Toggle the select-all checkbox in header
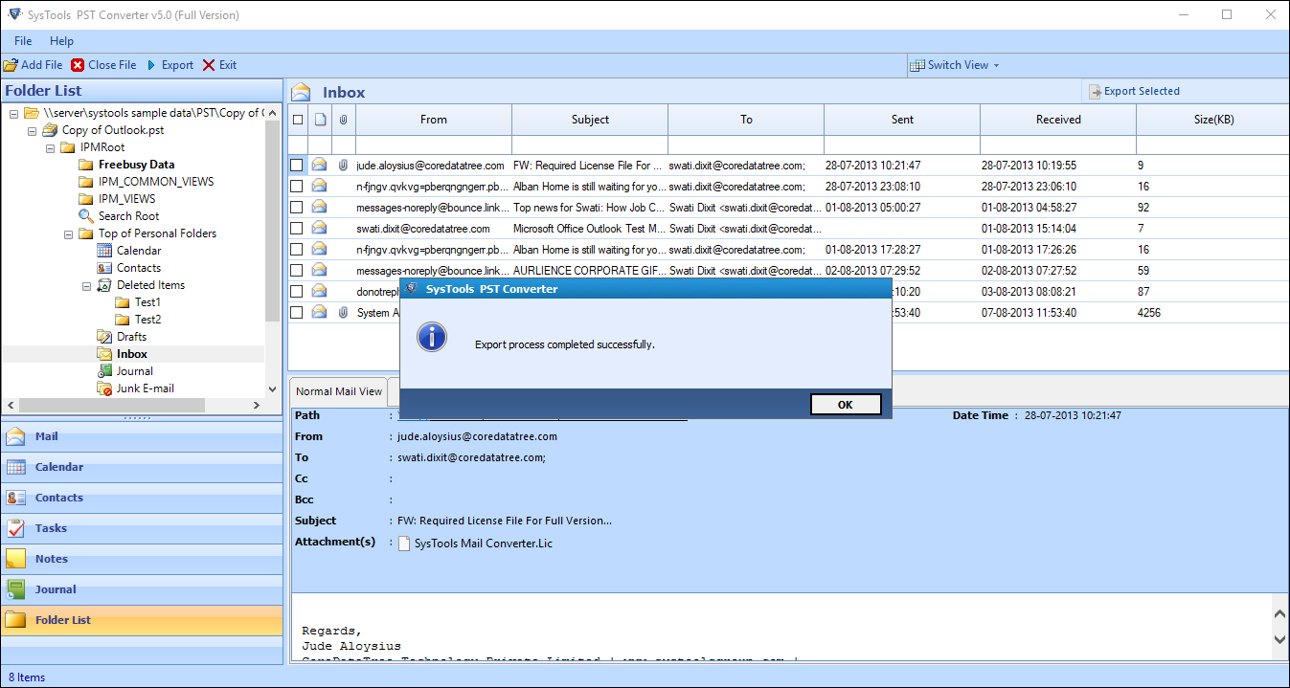The height and width of the screenshot is (688, 1290). pos(298,120)
